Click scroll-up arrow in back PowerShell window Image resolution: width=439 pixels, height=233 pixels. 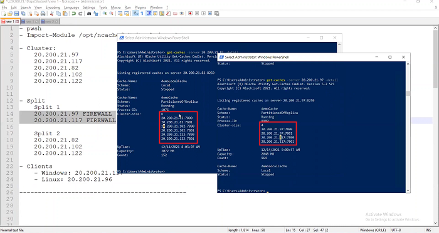tap(339, 44)
